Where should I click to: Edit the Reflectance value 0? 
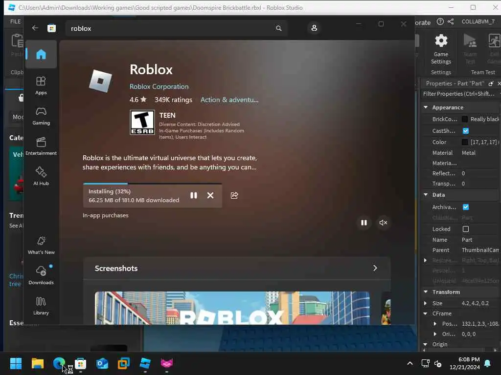coord(463,173)
